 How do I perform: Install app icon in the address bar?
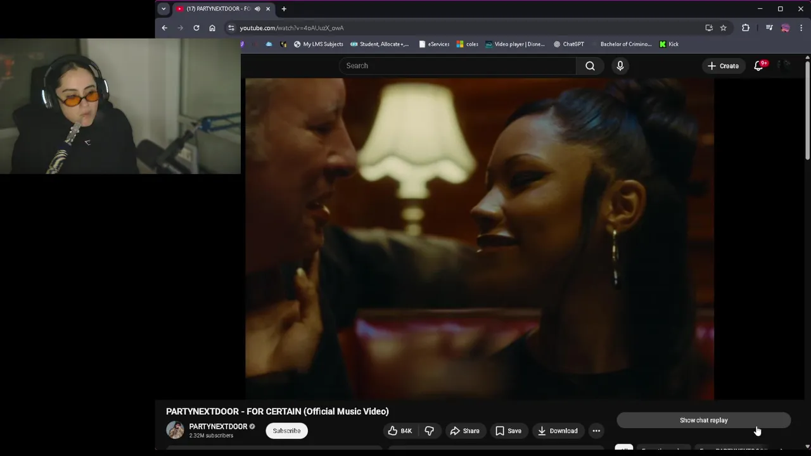709,28
